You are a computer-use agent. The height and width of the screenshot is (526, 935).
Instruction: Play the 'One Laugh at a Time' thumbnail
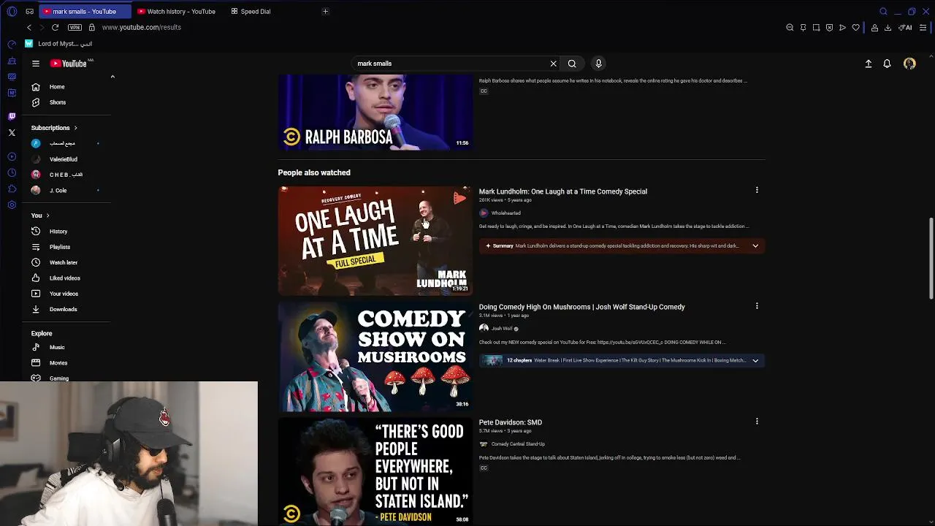pyautogui.click(x=375, y=240)
